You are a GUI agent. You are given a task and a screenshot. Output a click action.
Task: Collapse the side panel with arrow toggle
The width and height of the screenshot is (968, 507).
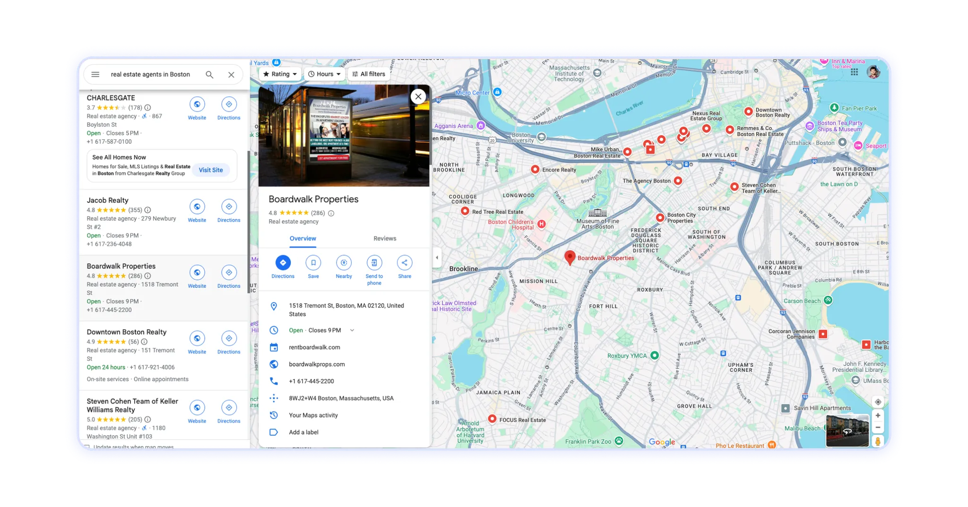[x=437, y=258]
